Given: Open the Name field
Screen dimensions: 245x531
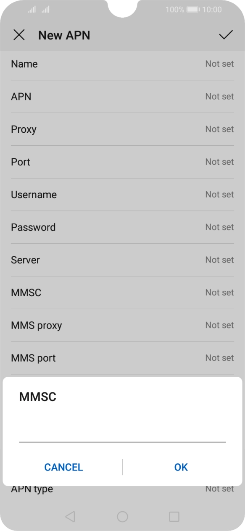Looking at the screenshot, I should 122,64.
